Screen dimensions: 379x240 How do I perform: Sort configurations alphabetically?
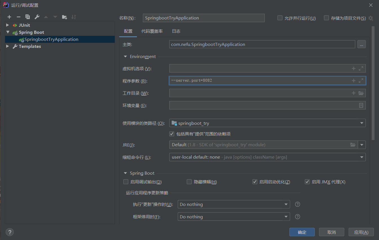click(74, 17)
